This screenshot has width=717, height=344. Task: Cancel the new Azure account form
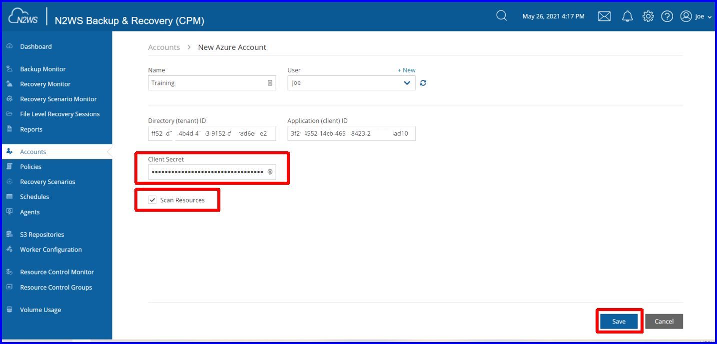pyautogui.click(x=664, y=322)
